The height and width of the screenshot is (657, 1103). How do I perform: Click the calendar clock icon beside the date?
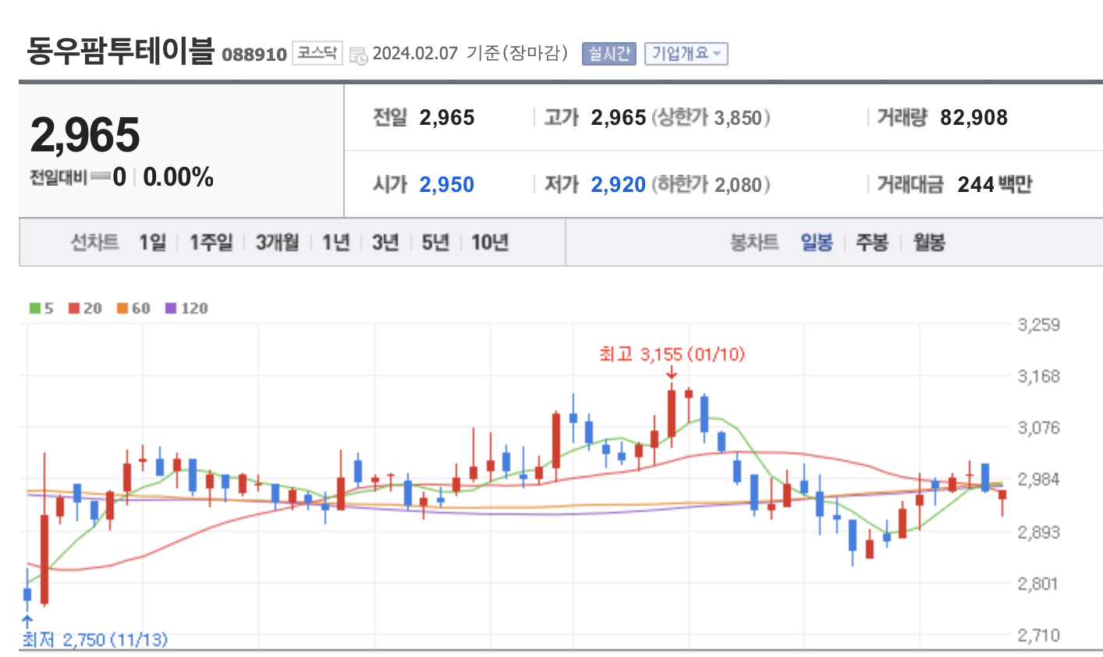click(359, 55)
